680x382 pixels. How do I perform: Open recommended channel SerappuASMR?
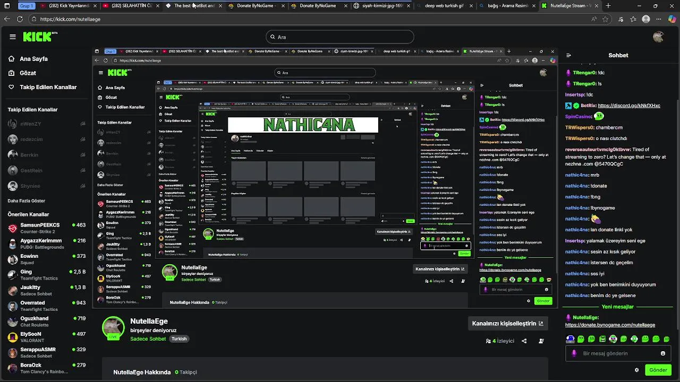click(x=46, y=352)
